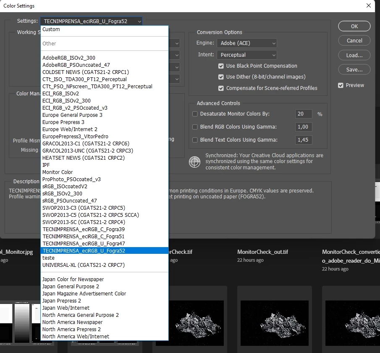This screenshot has width=380, height=353.
Task: Toggle the Preview checkbox
Action: [341, 85]
